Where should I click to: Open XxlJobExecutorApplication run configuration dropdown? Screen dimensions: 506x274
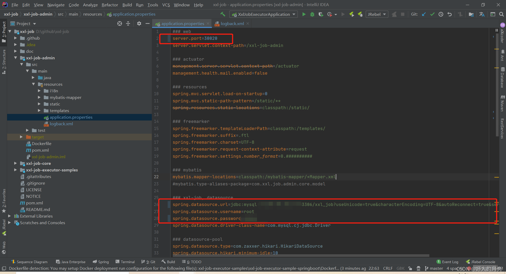click(x=264, y=14)
